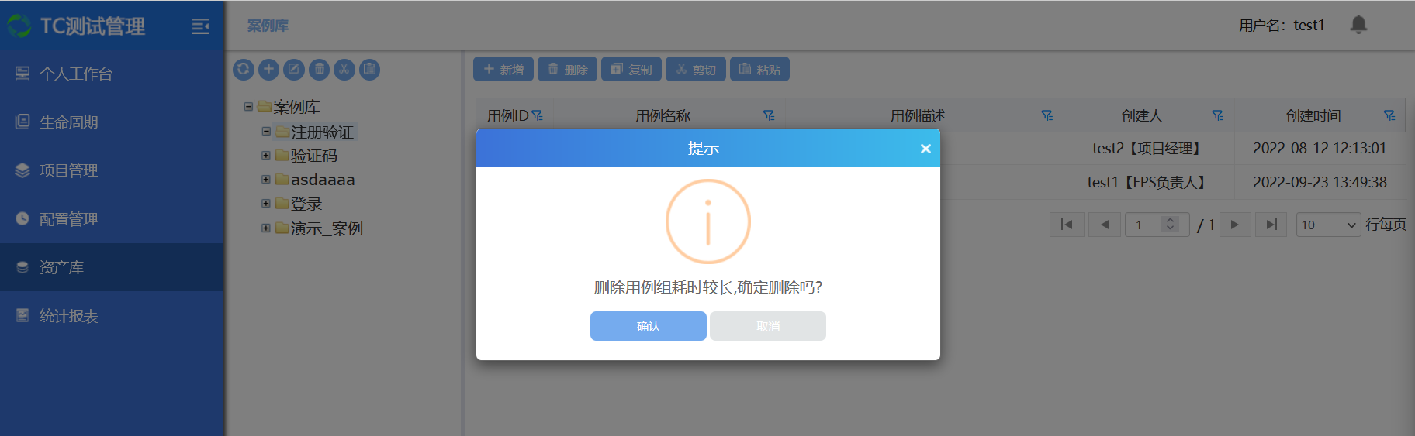1415x436 pixels.
Task: Confirm deletion with the 确认 button
Action: (x=648, y=326)
